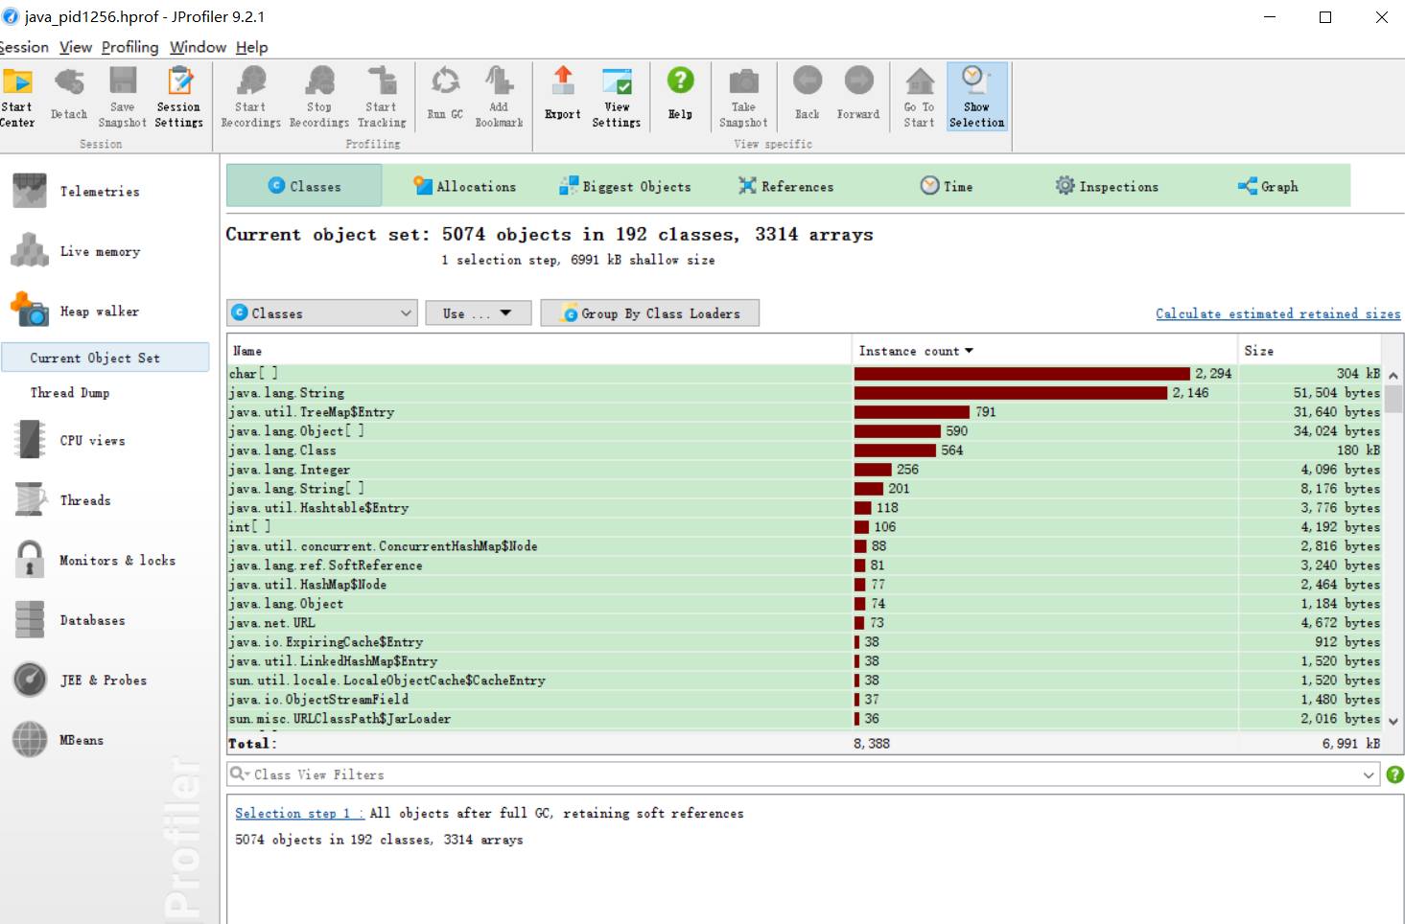
Task: Switch to the Classes view tab
Action: click(304, 186)
